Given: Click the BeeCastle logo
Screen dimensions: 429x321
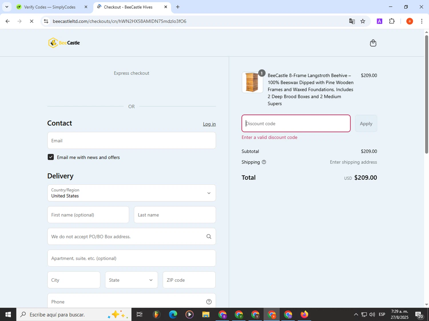Looking at the screenshot, I should coord(64,43).
